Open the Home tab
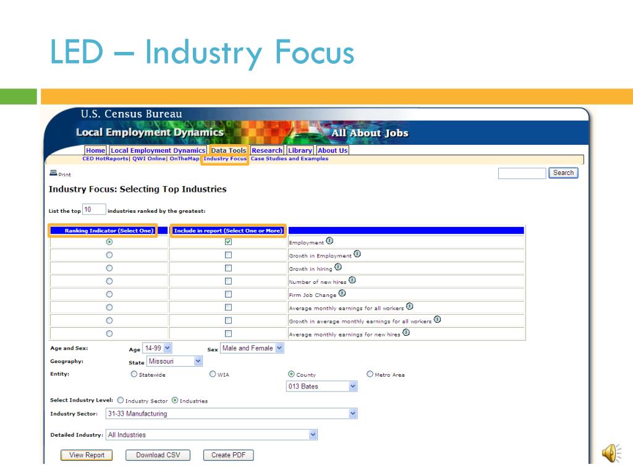This screenshot has height=475, width=633. (95, 150)
